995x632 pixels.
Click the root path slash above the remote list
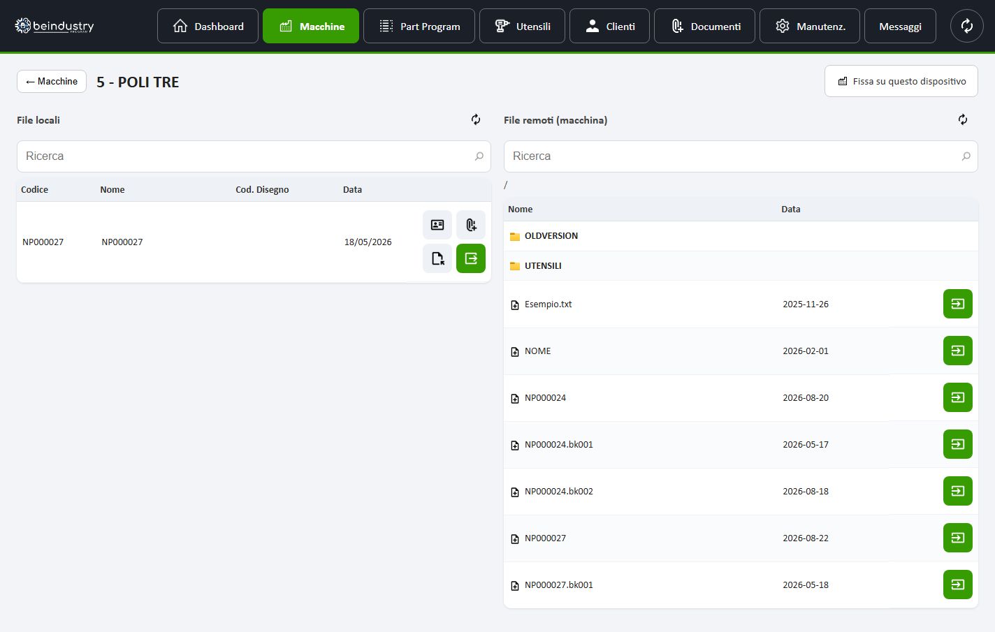pos(506,185)
